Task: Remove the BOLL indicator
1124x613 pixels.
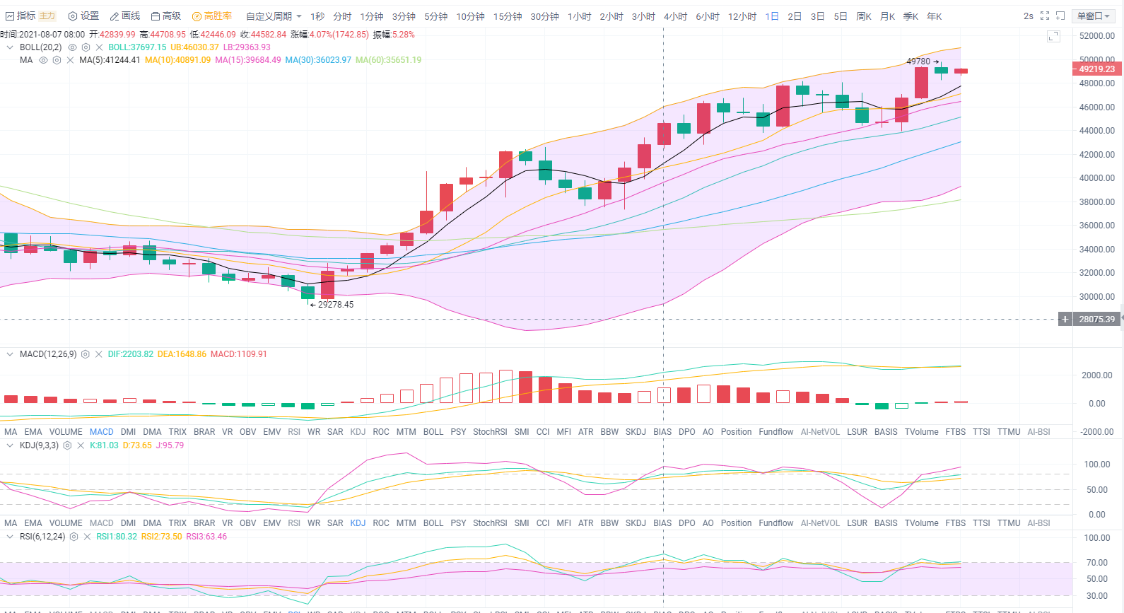Action: pyautogui.click(x=100, y=47)
